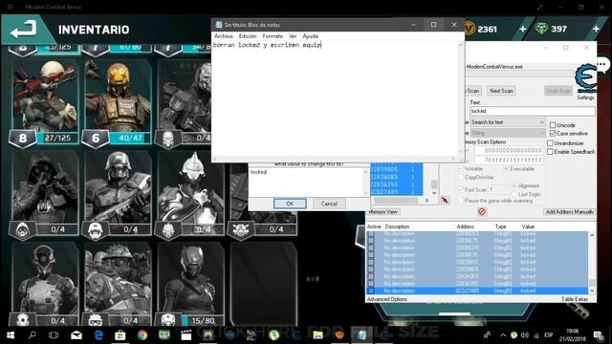The width and height of the screenshot is (612, 344).
Task: Open Movies clapperboard app on taskbar
Action: pyautogui.click(x=186, y=335)
